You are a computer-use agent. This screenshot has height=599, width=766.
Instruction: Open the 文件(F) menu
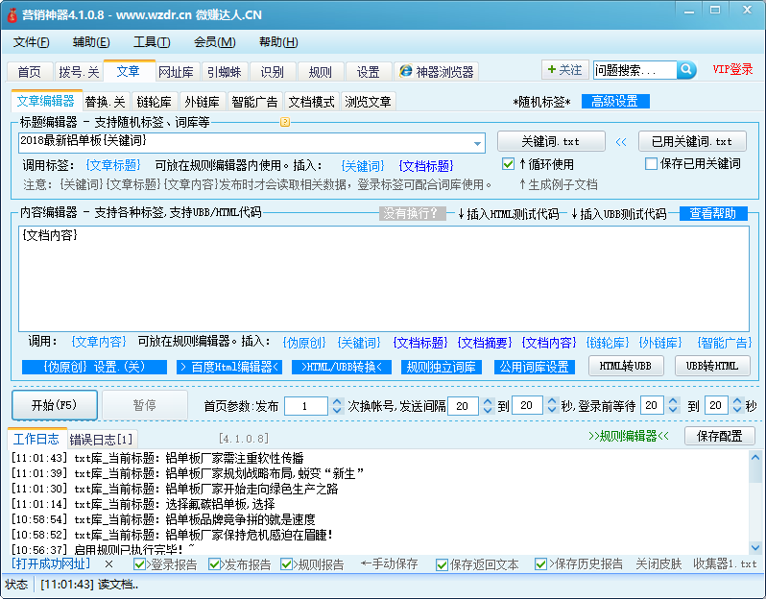(x=32, y=42)
